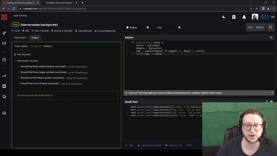The height and width of the screenshot is (156, 277).
Task: Click '91% of 10,706' satisfaction rating
Action: tap(40, 31)
